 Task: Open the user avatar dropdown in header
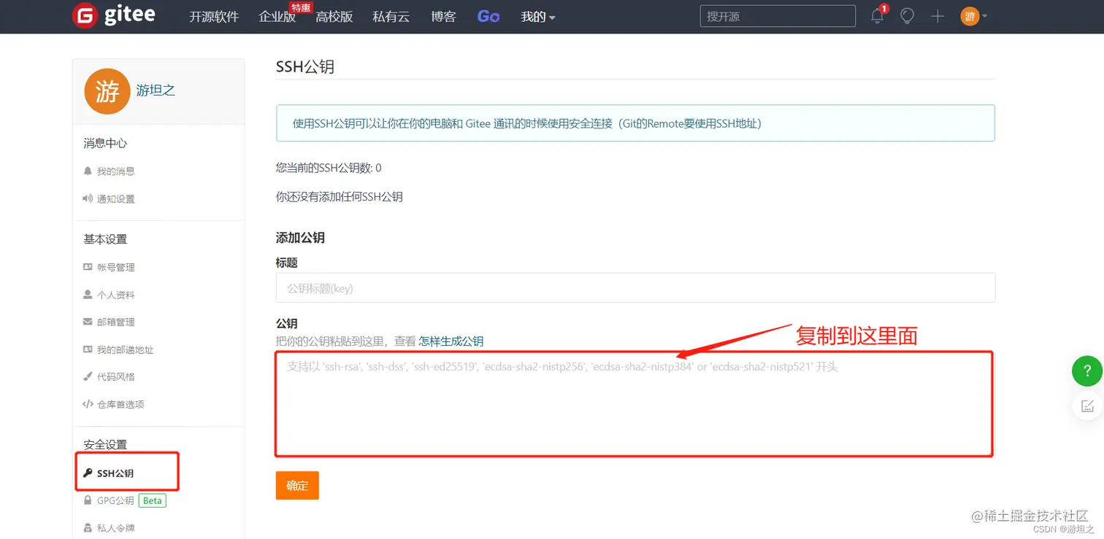[x=974, y=16]
